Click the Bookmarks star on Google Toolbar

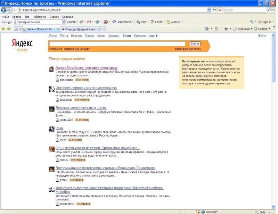pyautogui.click(x=114, y=22)
